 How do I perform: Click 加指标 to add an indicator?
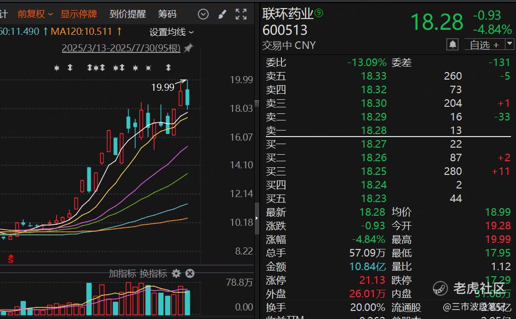[123, 273]
